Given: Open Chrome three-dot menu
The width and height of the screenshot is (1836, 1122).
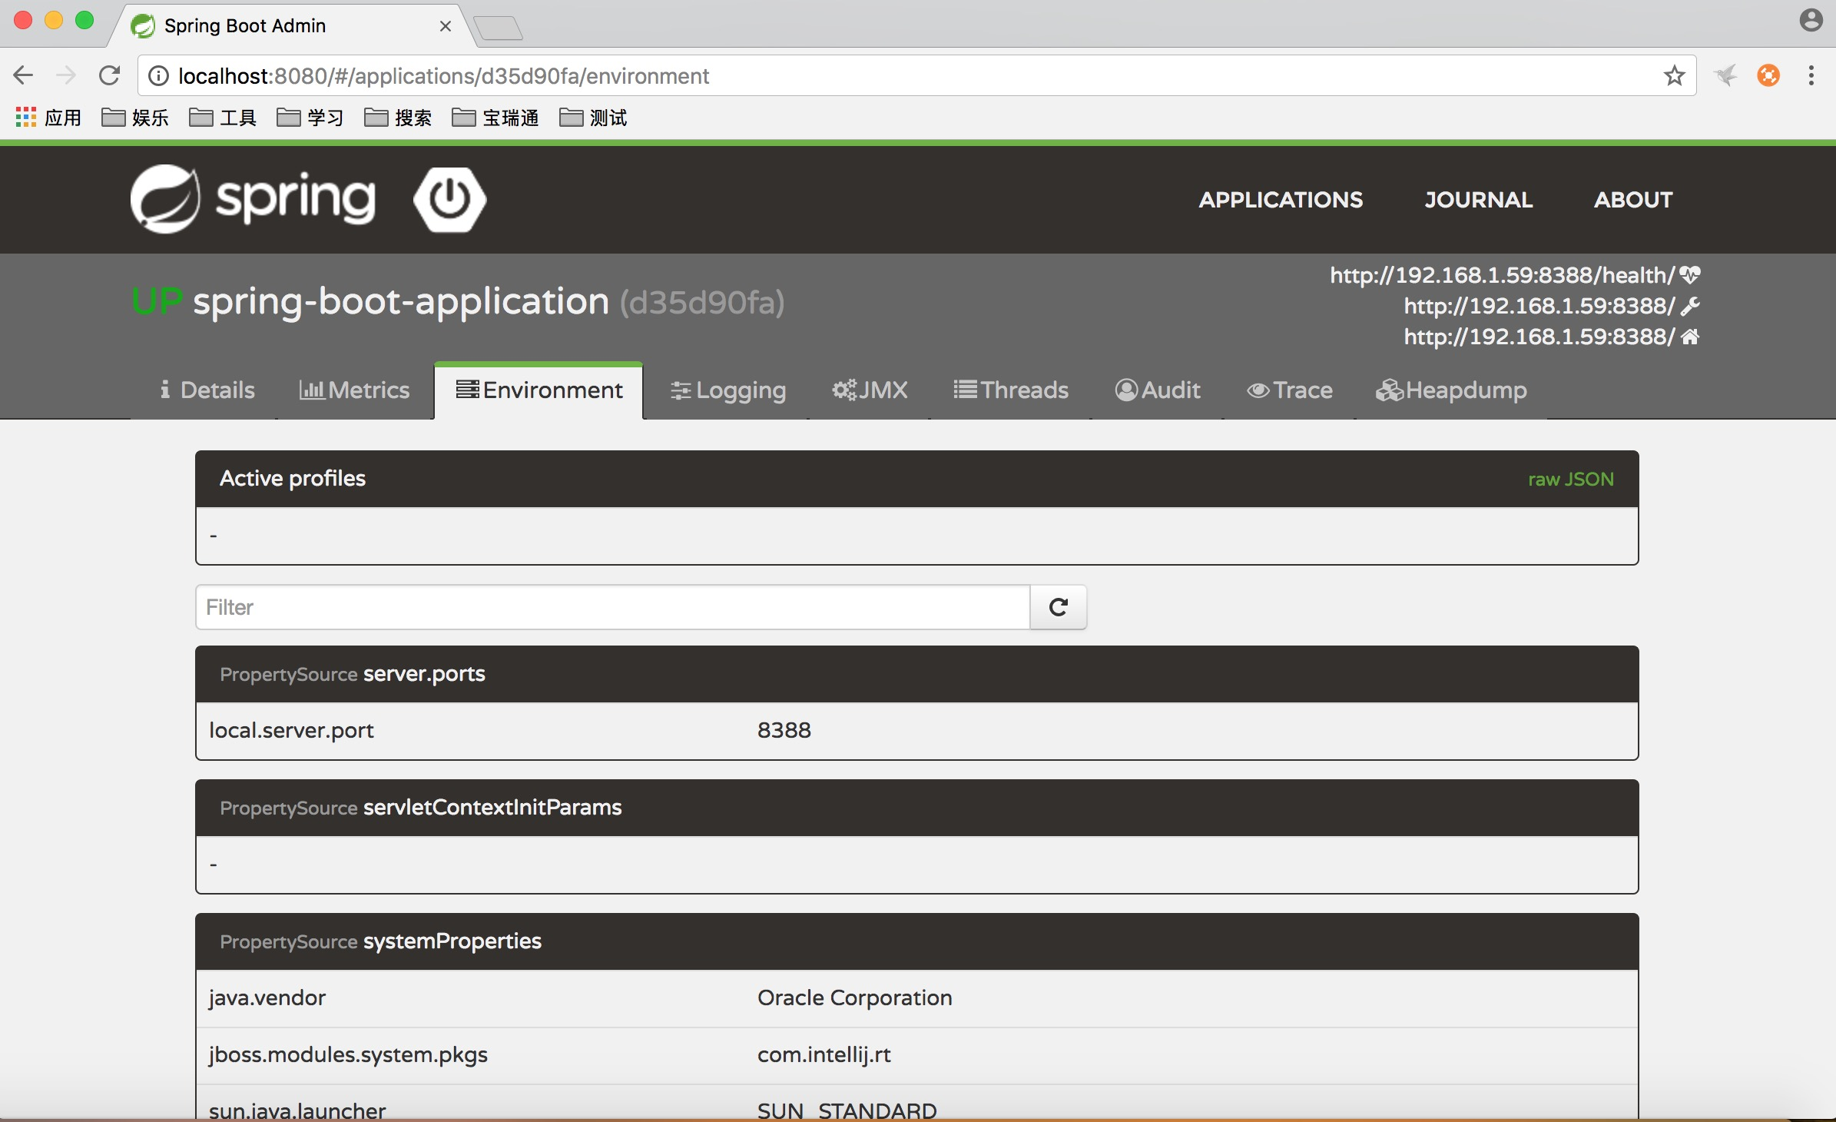Looking at the screenshot, I should click(x=1811, y=75).
